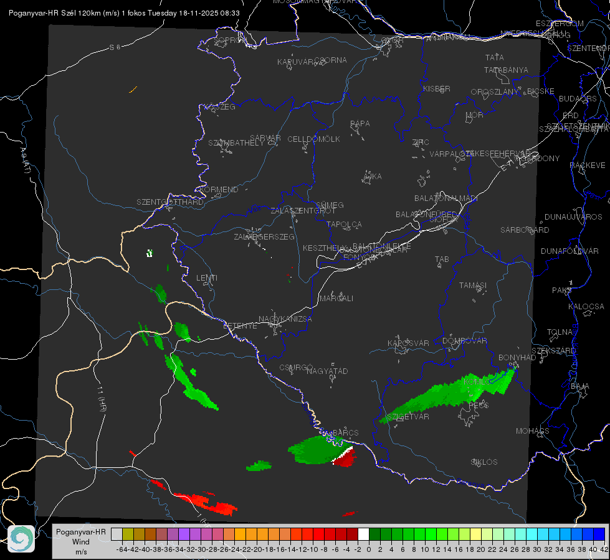Click the RÁCKEVE town label
Image resolution: width=610 pixels, height=560 pixels.
pyautogui.click(x=588, y=166)
